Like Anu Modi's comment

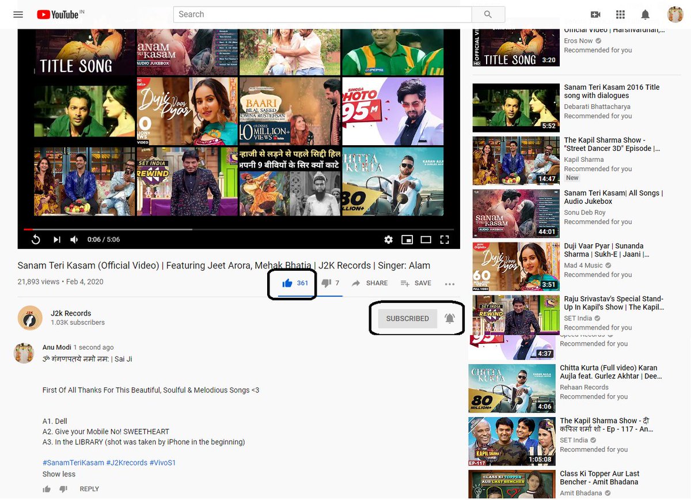47,489
